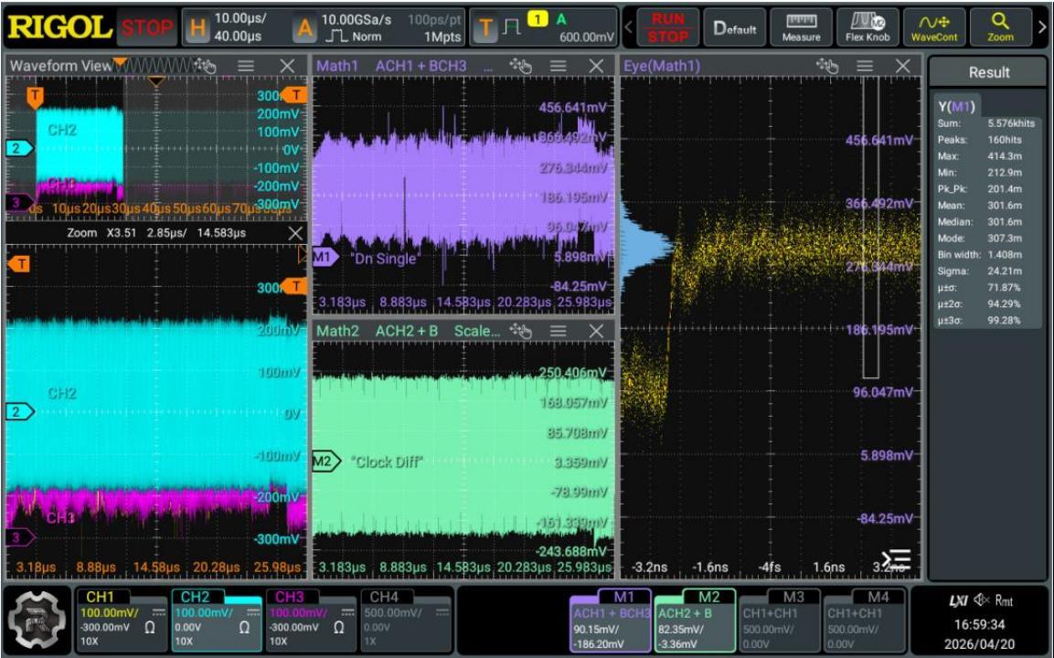Click the LXI status icon
The height and width of the screenshot is (658, 1054).
click(958, 600)
